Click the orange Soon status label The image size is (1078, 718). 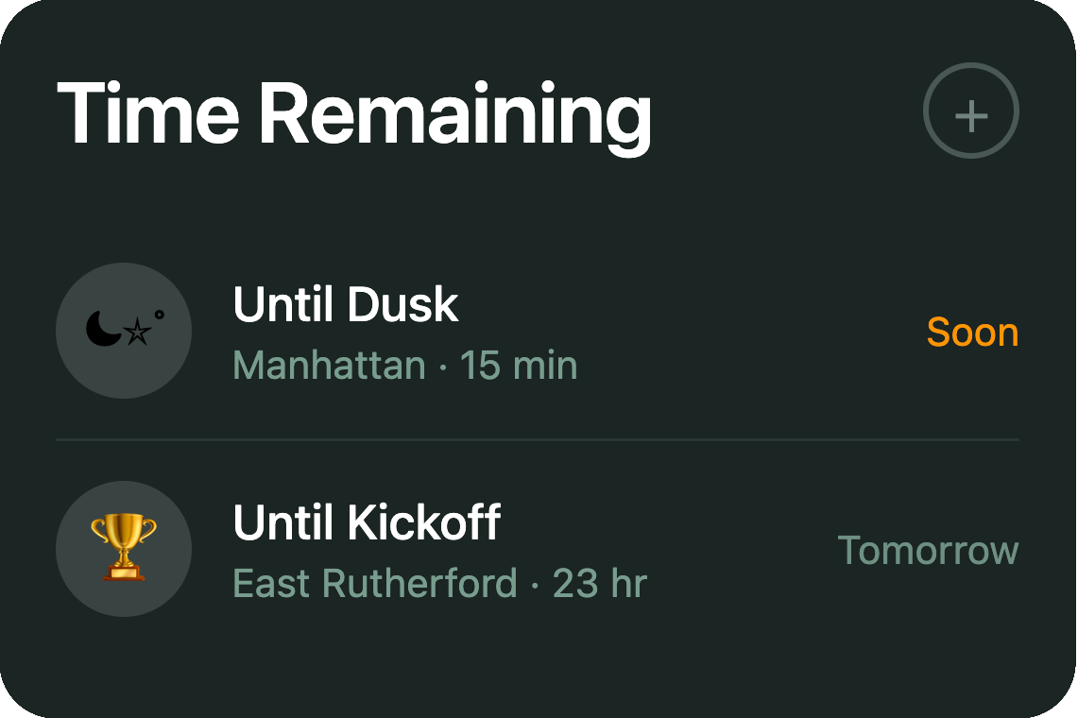pos(973,333)
